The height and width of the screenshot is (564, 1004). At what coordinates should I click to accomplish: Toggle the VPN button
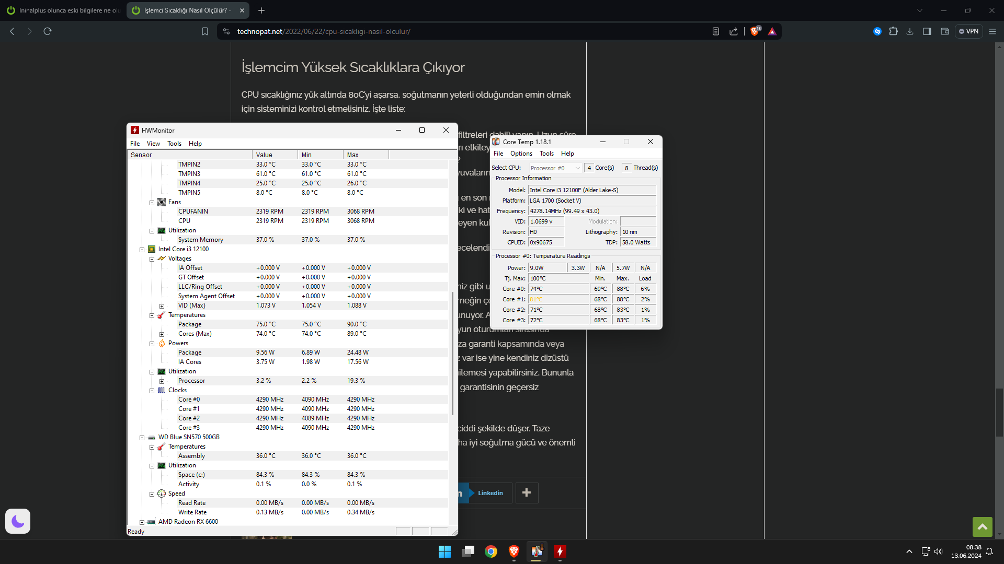968,31
